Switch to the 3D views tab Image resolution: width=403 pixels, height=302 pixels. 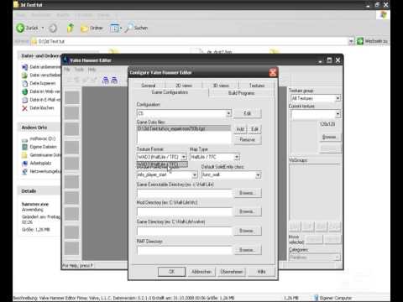(221, 86)
